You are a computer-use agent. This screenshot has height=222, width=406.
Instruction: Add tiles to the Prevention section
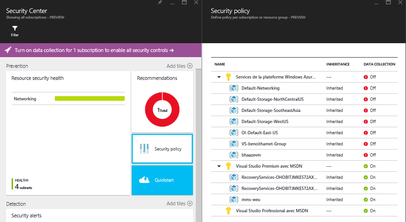click(180, 66)
